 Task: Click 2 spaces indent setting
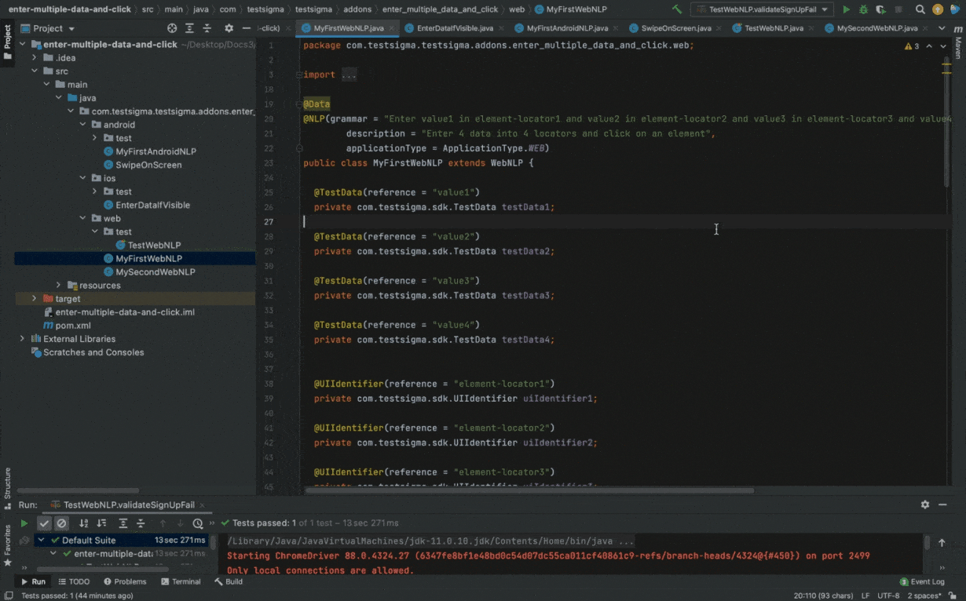[924, 596]
